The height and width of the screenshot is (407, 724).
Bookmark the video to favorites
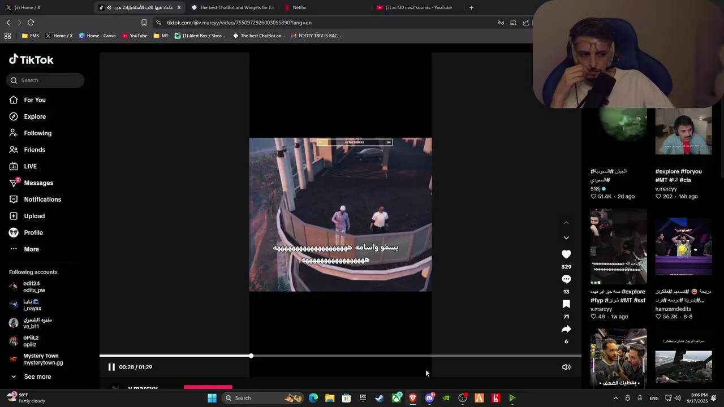pos(566,304)
